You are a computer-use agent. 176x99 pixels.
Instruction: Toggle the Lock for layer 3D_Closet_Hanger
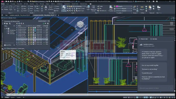tap(32, 44)
